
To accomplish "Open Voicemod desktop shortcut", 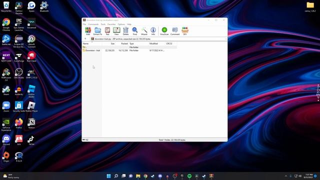I will click(x=31, y=23).
